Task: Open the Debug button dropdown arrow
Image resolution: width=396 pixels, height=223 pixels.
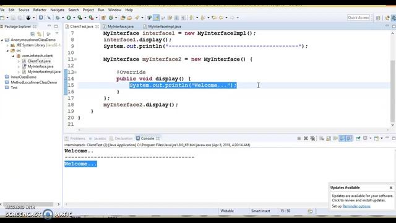Action: pos(63,18)
